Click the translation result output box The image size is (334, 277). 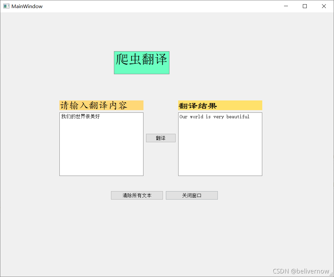coord(220,146)
